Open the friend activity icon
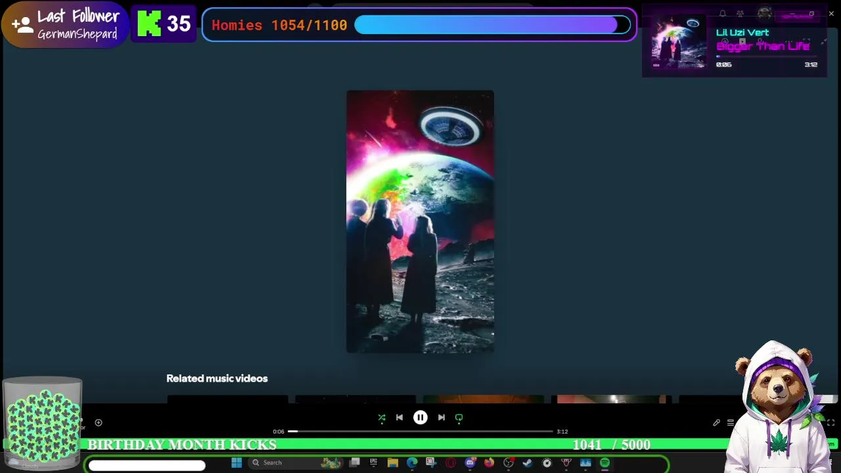 tap(740, 13)
